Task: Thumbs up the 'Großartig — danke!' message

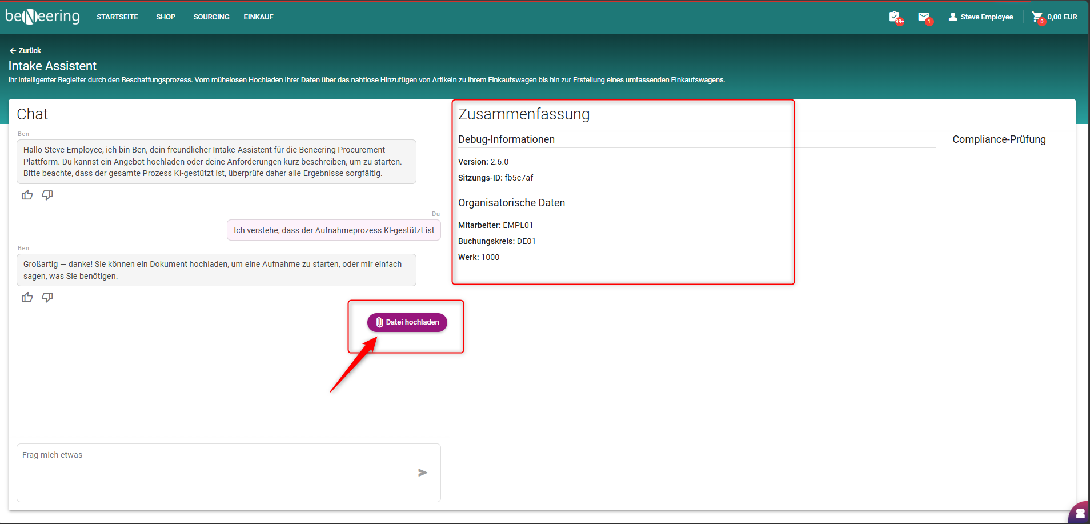Action: (27, 297)
